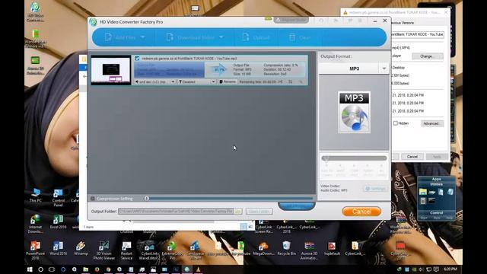The height and width of the screenshot is (274, 487).
Task: Expand the Download Video dropdown arrow
Action: (221, 37)
